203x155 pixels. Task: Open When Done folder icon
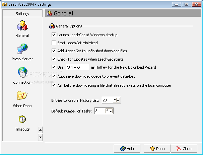22,95
